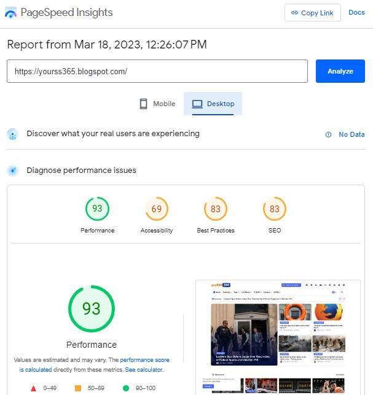Click the real users experience icon
The image size is (373, 395).
pos(12,134)
